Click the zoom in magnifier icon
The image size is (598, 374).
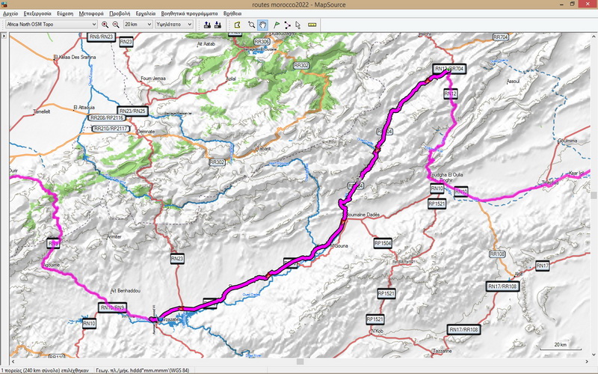[105, 25]
